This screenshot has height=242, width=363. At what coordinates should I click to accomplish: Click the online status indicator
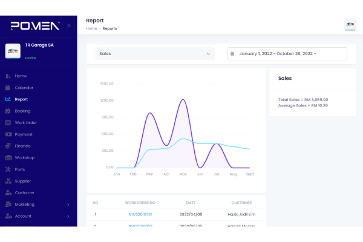31,58
